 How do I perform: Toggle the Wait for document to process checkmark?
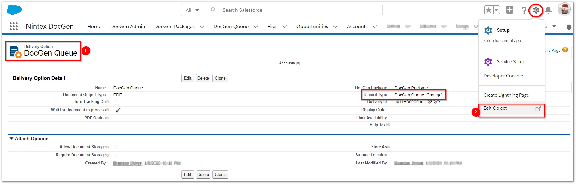tap(118, 110)
